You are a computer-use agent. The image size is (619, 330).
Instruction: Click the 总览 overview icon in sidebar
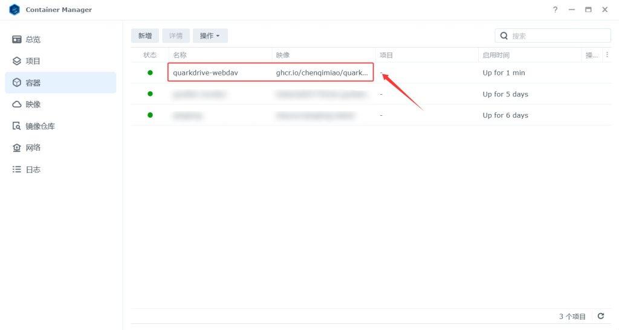click(x=17, y=39)
